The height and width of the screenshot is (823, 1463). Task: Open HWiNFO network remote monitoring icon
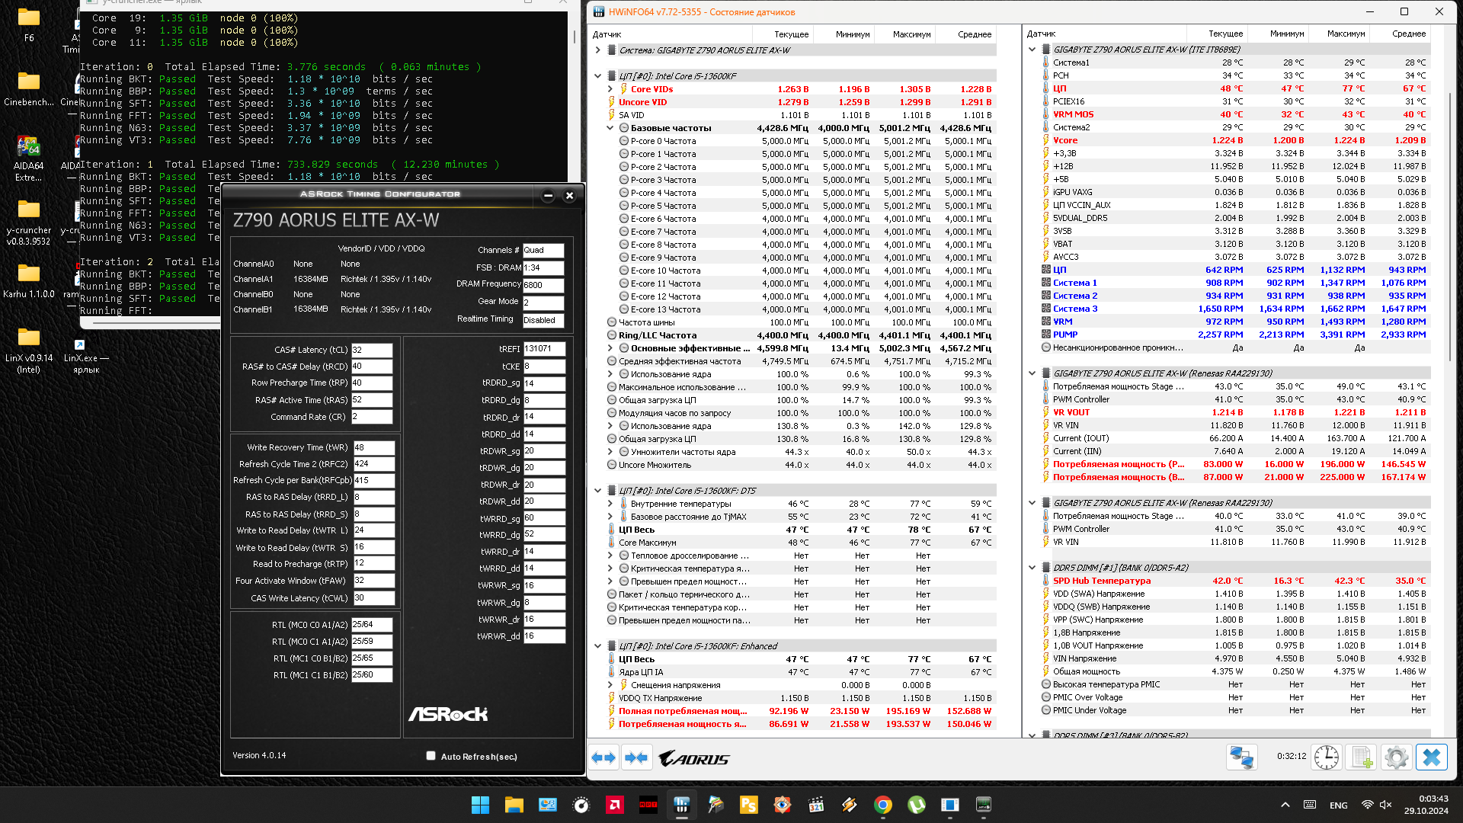(x=1241, y=757)
